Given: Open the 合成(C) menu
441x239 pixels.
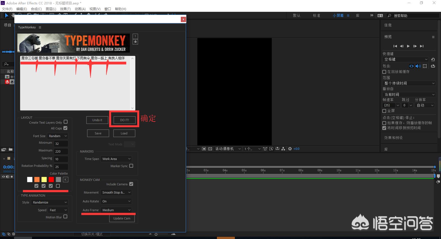Looking at the screenshot, I should [x=36, y=9].
